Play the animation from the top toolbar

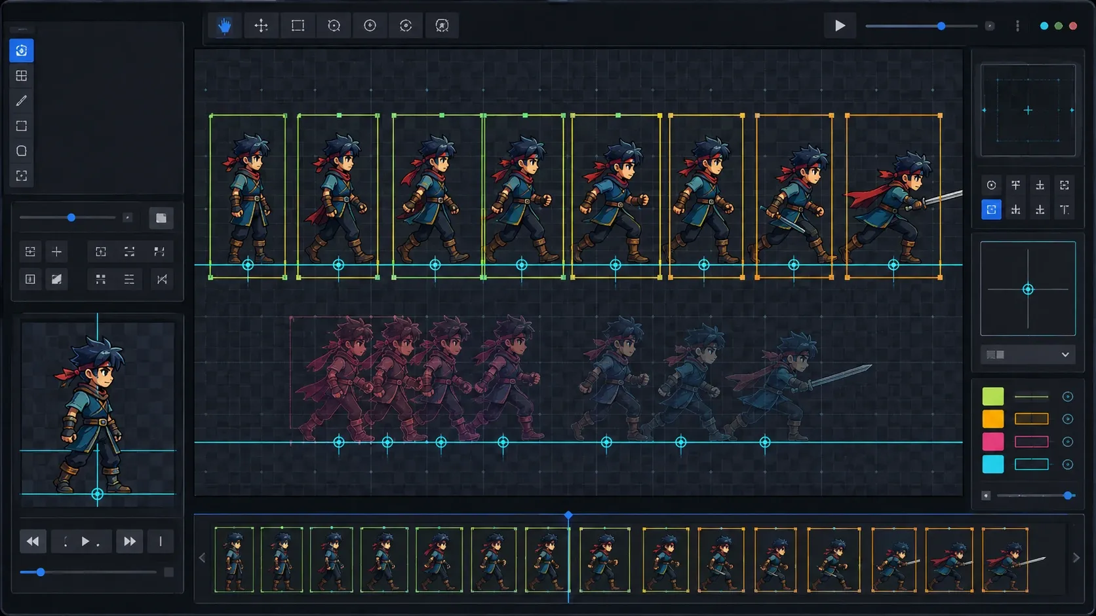pyautogui.click(x=840, y=26)
